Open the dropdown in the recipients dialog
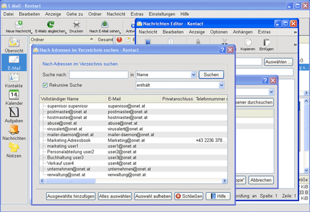310x212 pixels. 271,92
